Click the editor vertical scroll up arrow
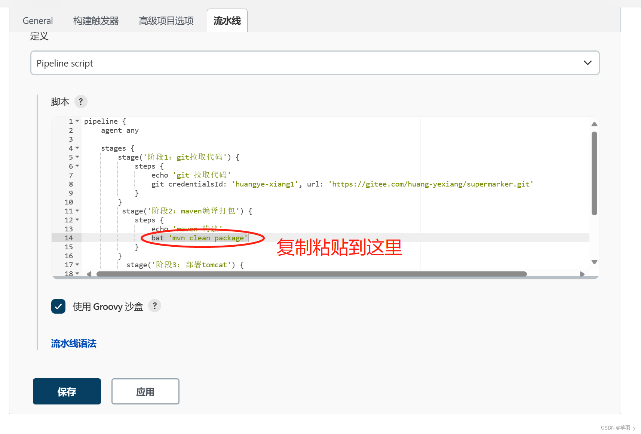Viewport: 641px width, 434px height. pyautogui.click(x=594, y=124)
